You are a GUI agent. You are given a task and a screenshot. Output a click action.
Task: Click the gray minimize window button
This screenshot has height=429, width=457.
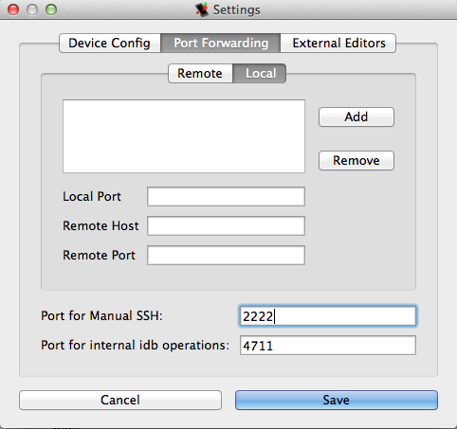(32, 9)
